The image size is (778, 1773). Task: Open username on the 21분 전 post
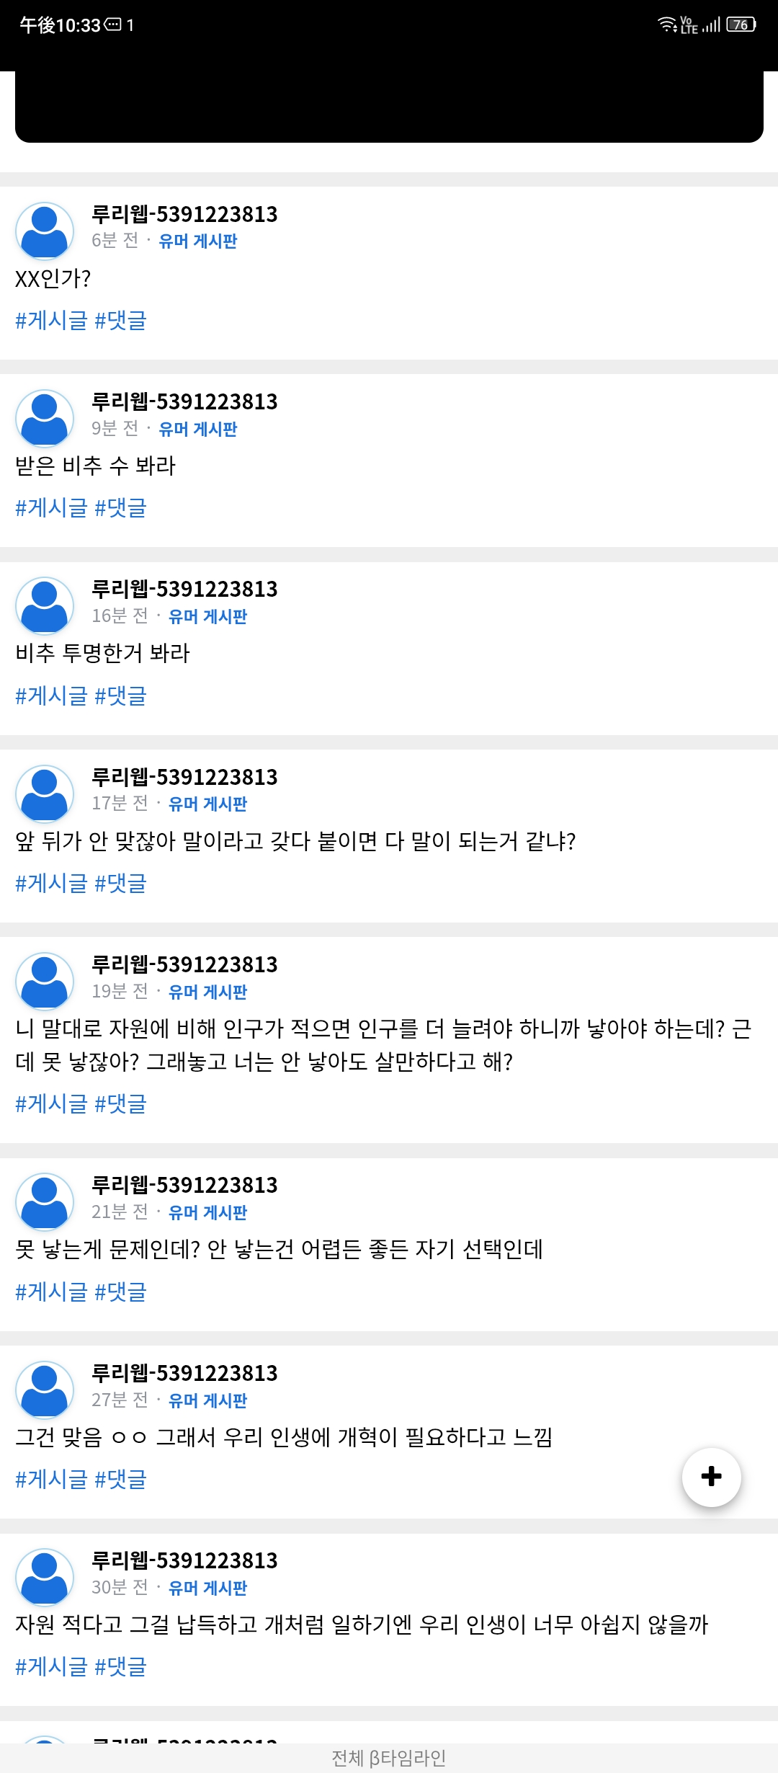[184, 1186]
